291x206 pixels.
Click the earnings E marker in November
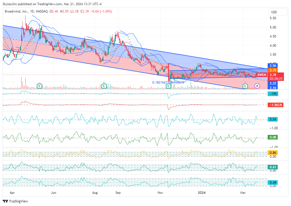point(168,86)
